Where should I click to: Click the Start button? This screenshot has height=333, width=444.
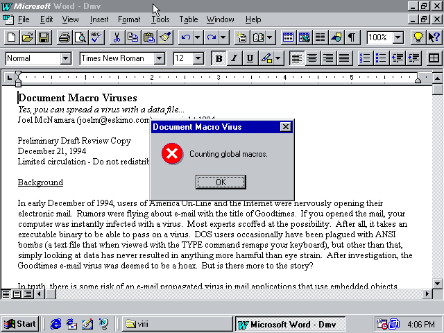pyautogui.click(x=20, y=324)
